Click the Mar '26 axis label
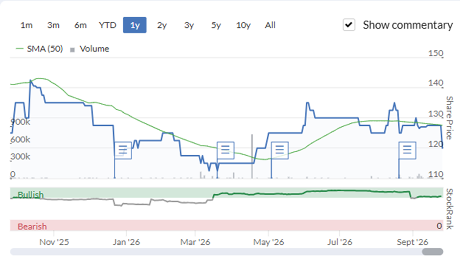This screenshot has width=460, height=259. (x=195, y=242)
